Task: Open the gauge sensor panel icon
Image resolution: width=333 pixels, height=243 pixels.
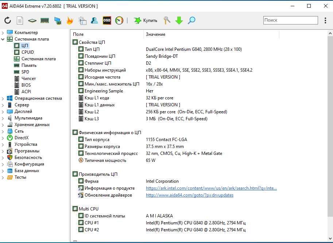Action: [x=119, y=20]
